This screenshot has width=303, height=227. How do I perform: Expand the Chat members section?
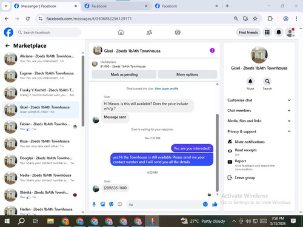[259, 110]
